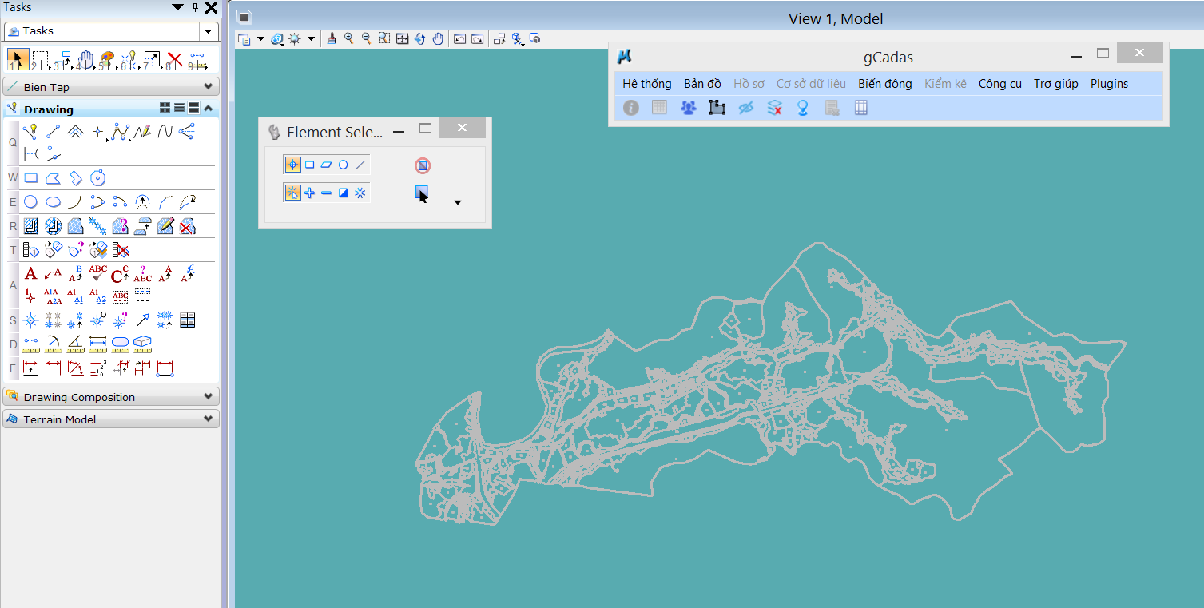Expand the Terrain Model section
The width and height of the screenshot is (1204, 608).
(208, 419)
